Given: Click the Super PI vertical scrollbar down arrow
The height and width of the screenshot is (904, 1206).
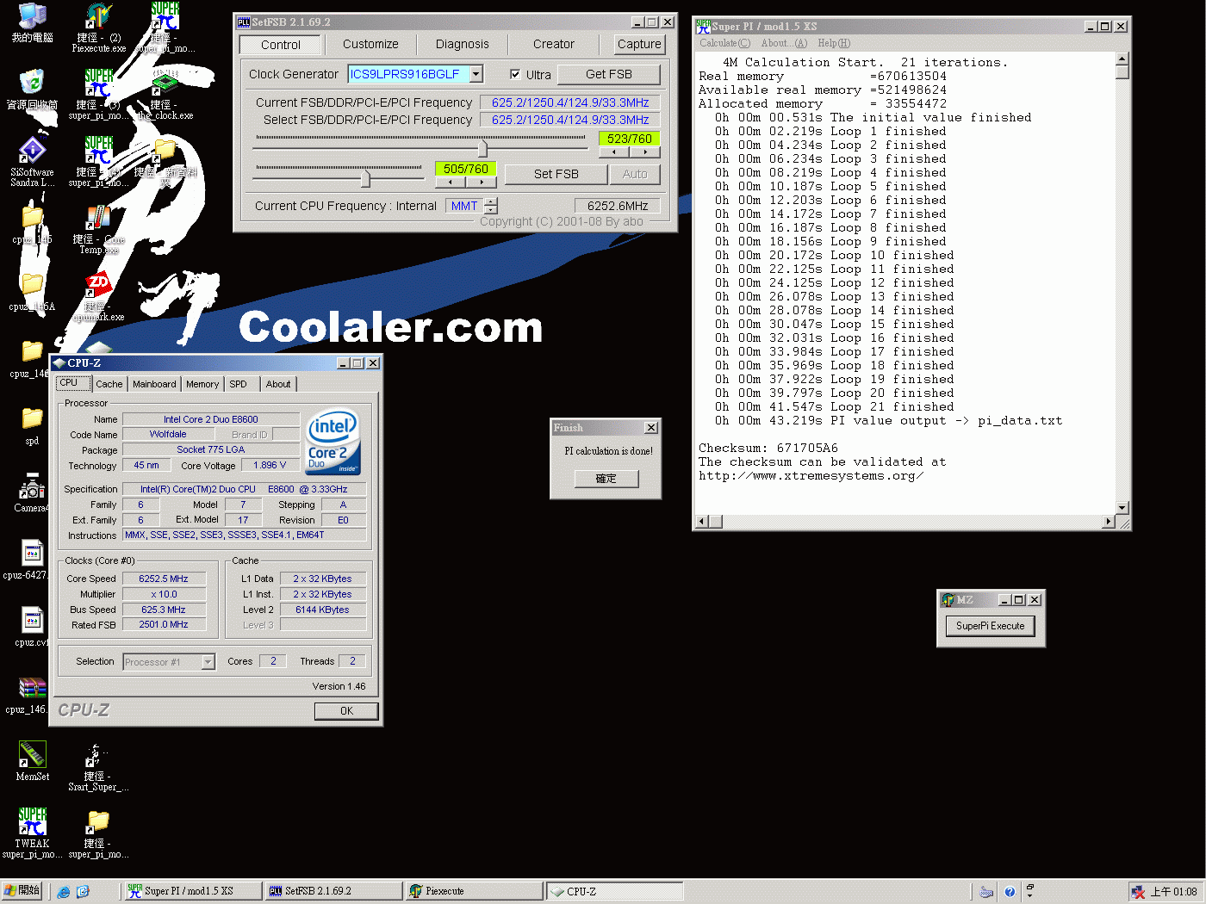Looking at the screenshot, I should (x=1122, y=507).
